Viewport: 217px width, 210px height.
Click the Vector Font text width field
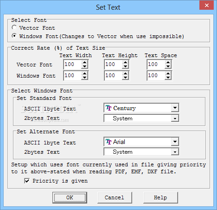pos(72,65)
